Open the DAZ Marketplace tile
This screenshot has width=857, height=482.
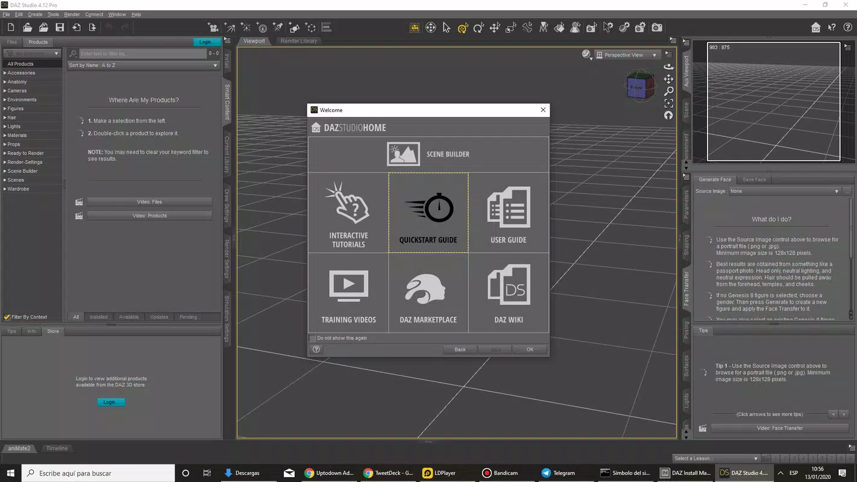[x=429, y=293]
